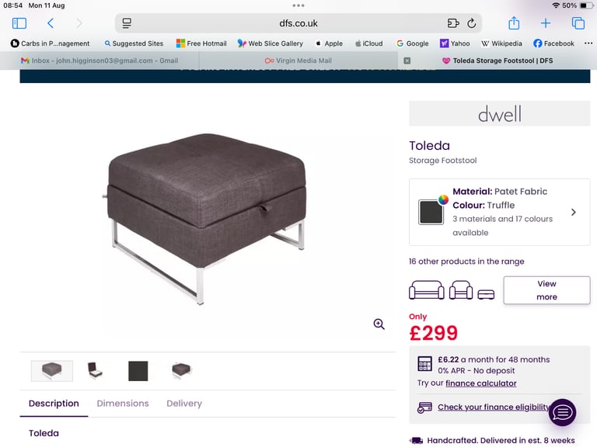
Task: Switch to the Dimensions tab
Action: [x=123, y=404]
